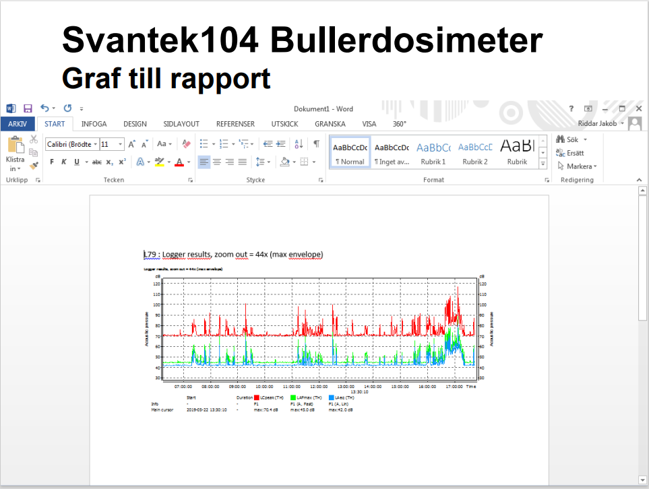Click the Cut scissors icon
This screenshot has width=649, height=489.
34,139
